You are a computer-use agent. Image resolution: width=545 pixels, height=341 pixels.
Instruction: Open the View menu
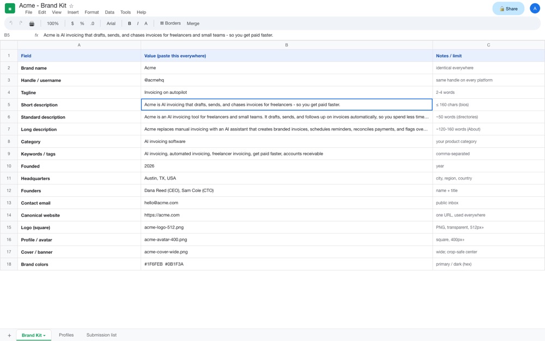[57, 12]
